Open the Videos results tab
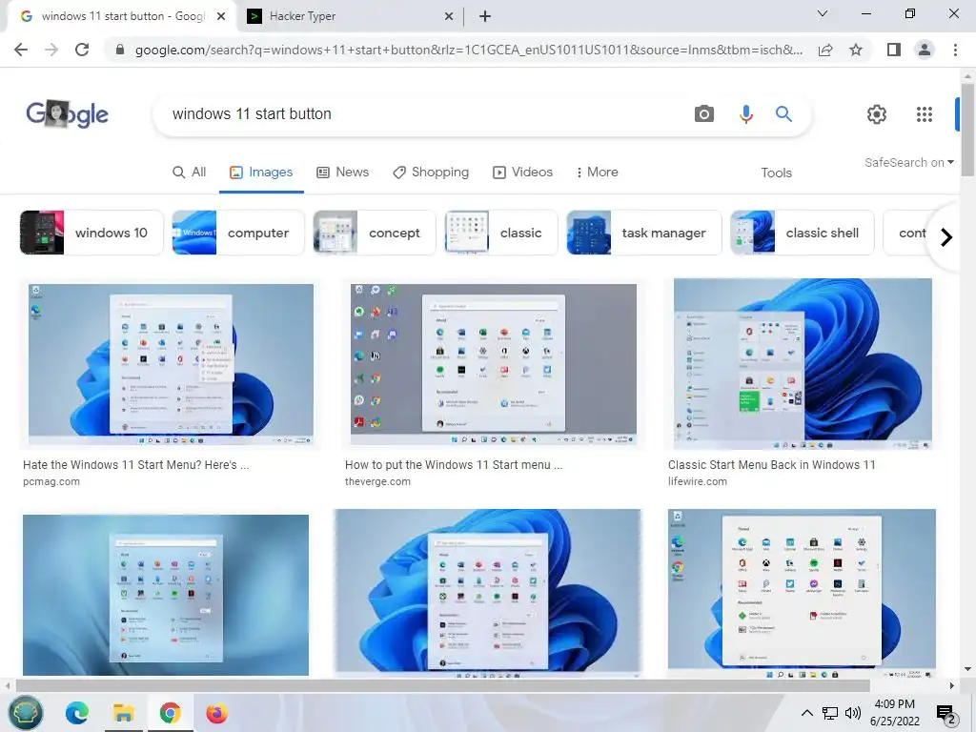Viewport: 976px width, 732px height. pyautogui.click(x=523, y=173)
